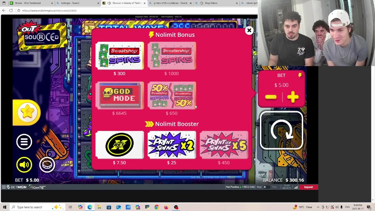Screen dimensions: 375x211
Task: Close the Bing Videos tab
Action: [237, 3]
